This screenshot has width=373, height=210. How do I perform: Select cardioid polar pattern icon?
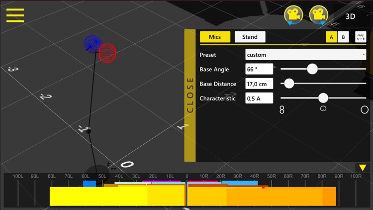tap(323, 108)
